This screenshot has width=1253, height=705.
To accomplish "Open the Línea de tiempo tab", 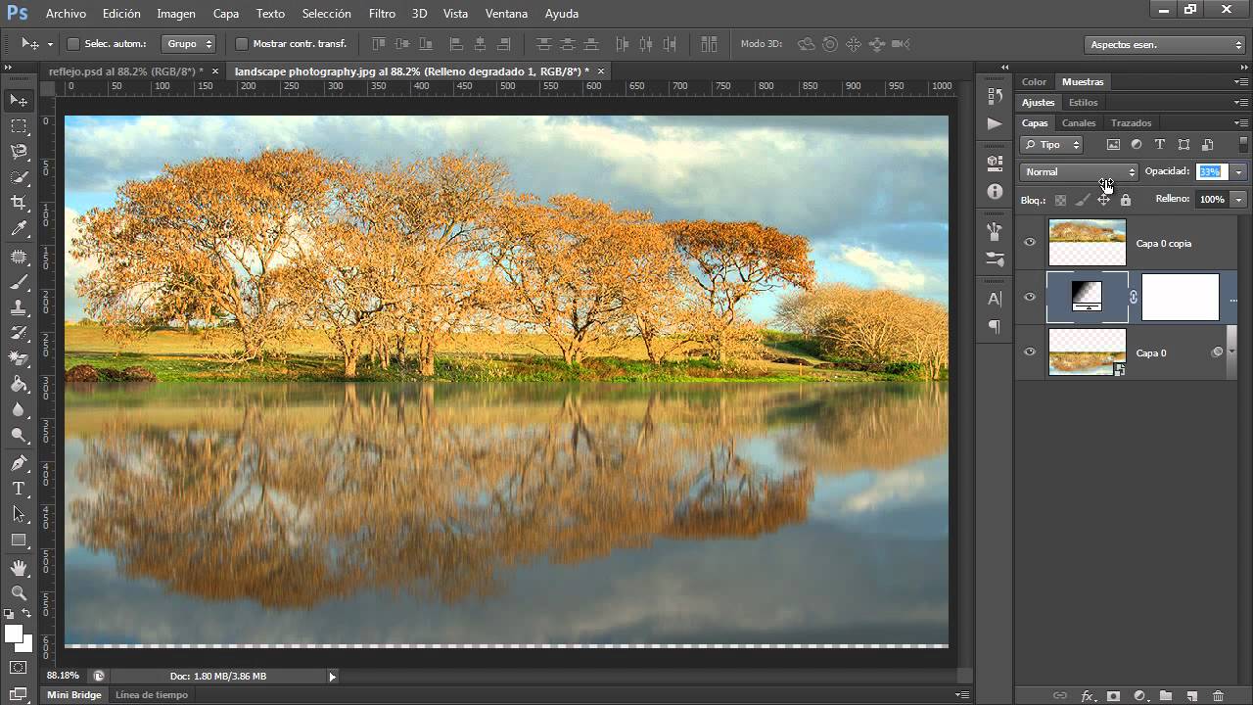I will pyautogui.click(x=152, y=695).
